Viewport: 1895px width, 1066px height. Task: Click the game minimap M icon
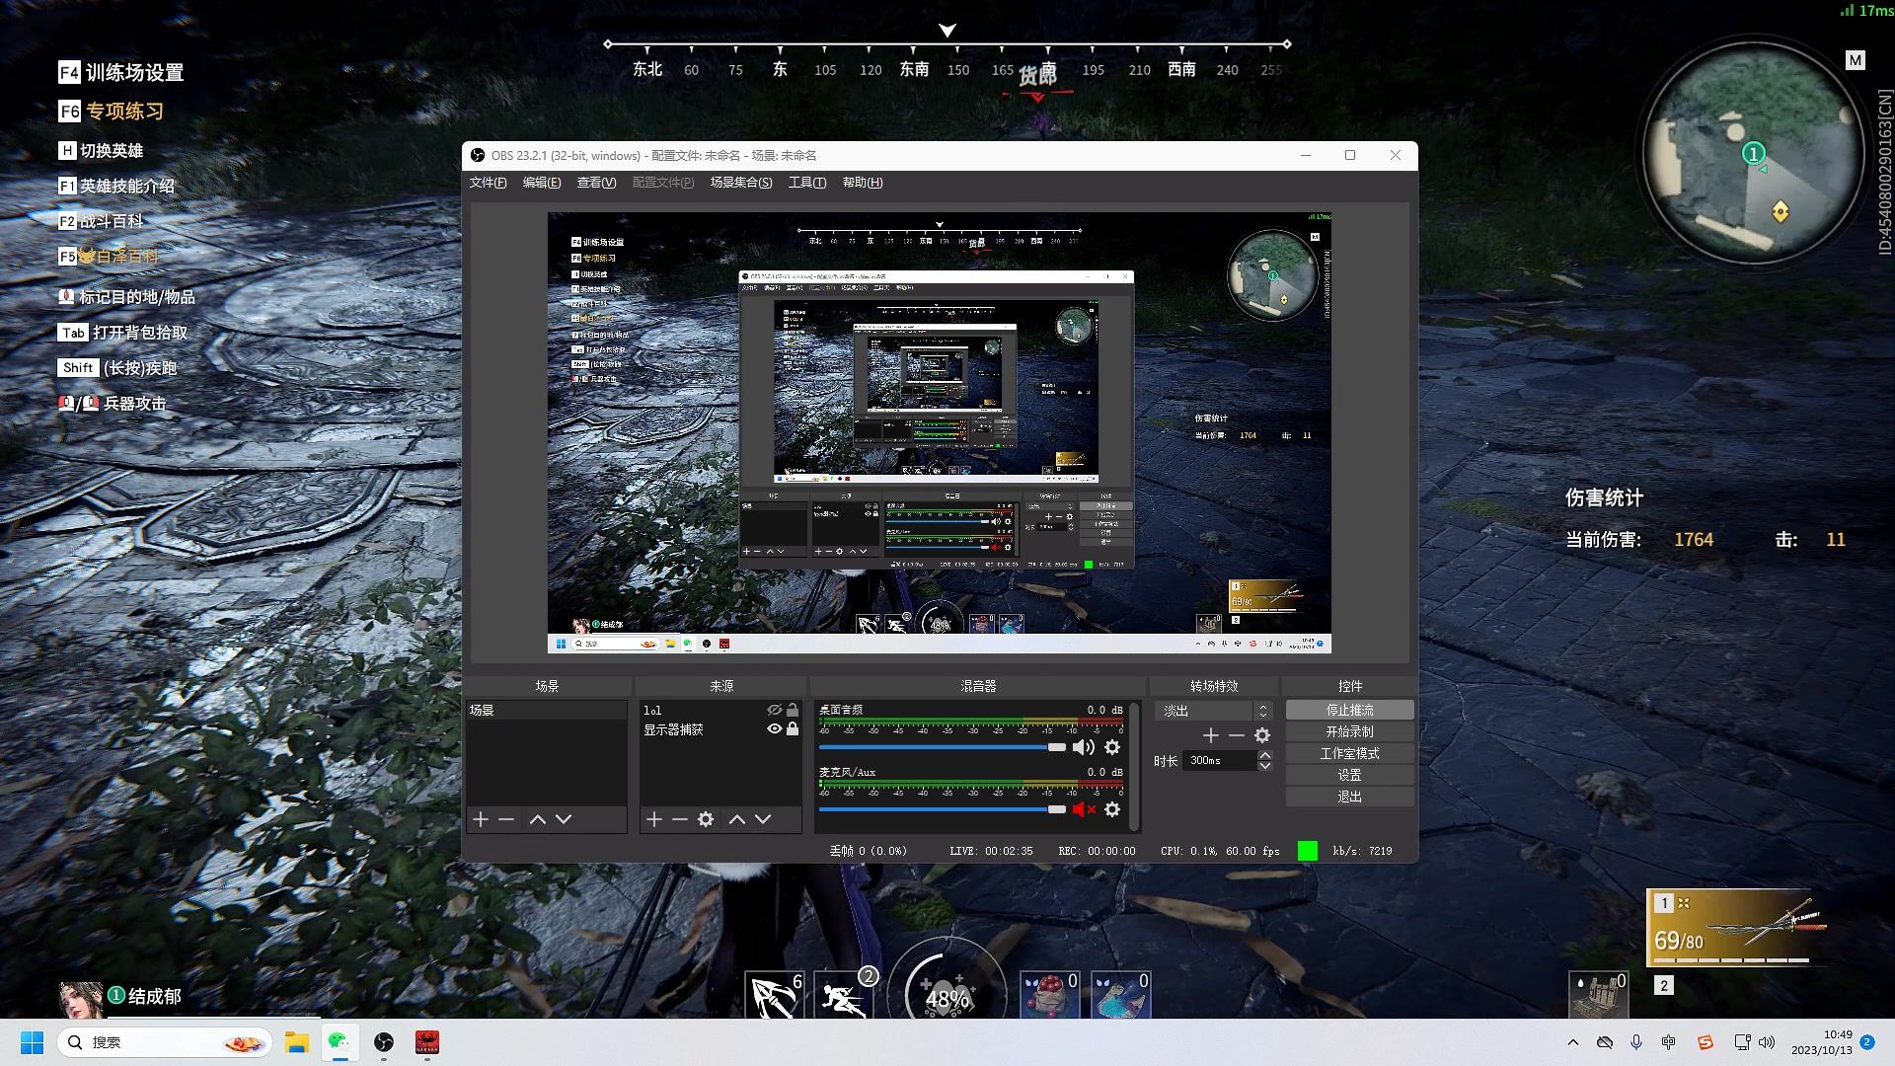(1856, 60)
